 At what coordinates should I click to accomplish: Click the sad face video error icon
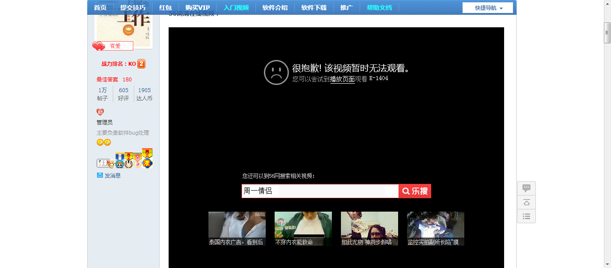[x=276, y=72]
